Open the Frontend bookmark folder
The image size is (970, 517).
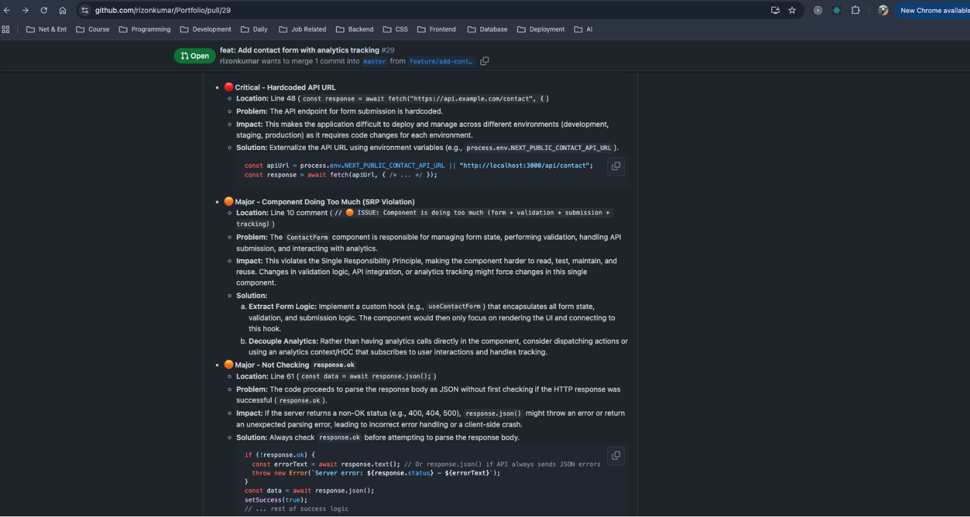click(437, 29)
